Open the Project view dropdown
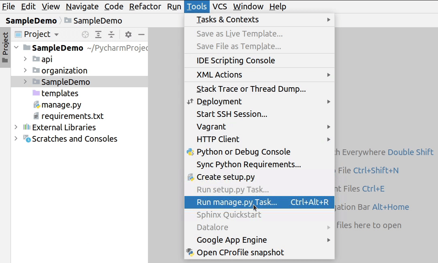438x263 pixels. (x=56, y=34)
